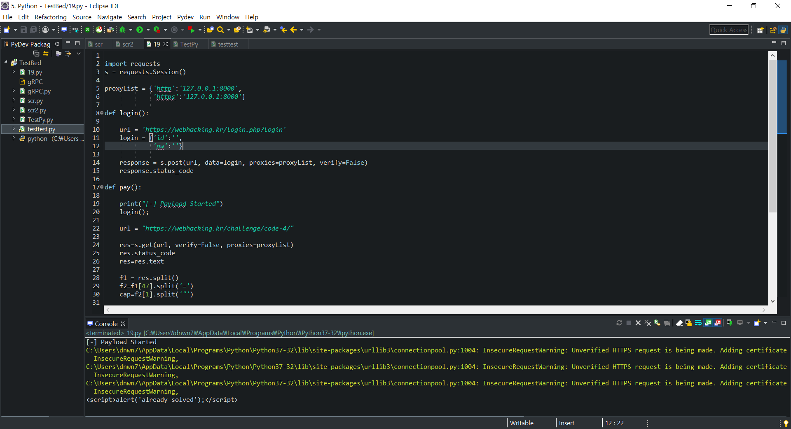Screen dimensions: 791x429
Task: Click the Debug bug icon
Action: (x=122, y=30)
